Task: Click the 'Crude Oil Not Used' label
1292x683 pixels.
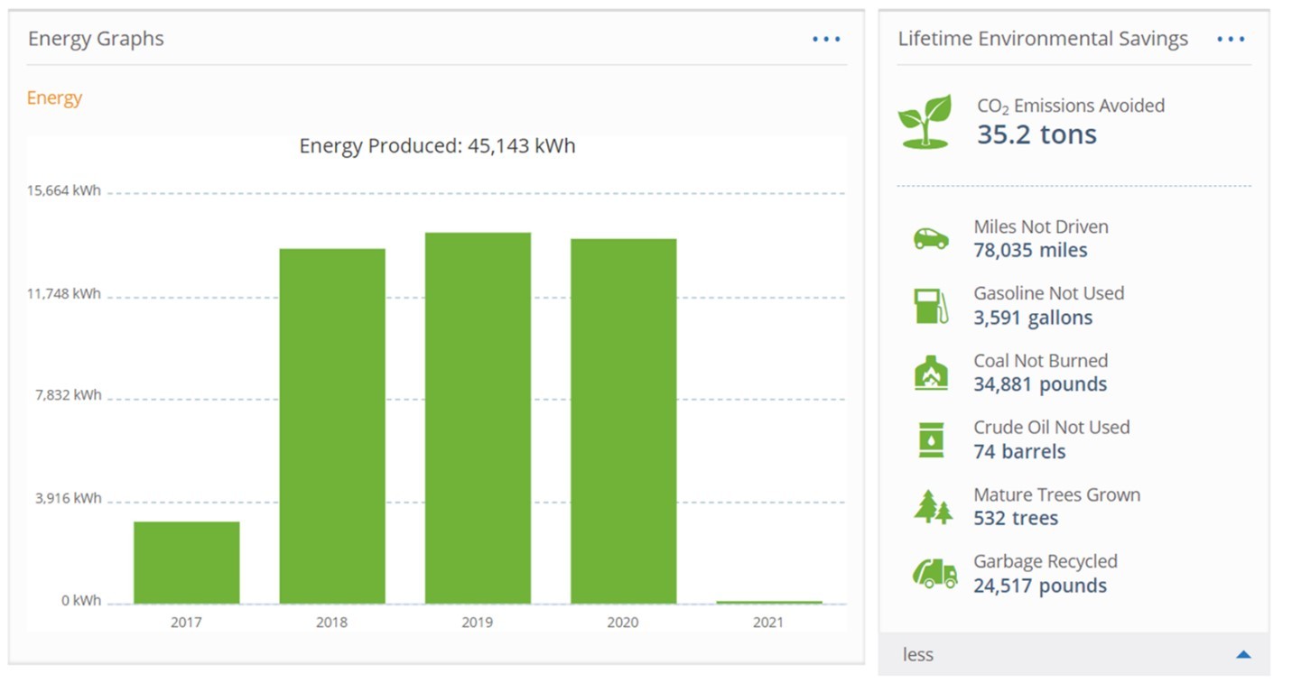Action: [1052, 427]
